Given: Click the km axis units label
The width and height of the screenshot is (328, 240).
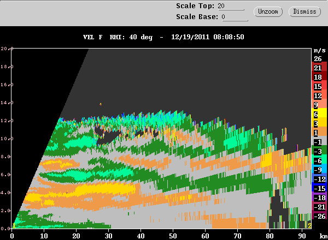Looking at the screenshot, I should click(324, 236).
